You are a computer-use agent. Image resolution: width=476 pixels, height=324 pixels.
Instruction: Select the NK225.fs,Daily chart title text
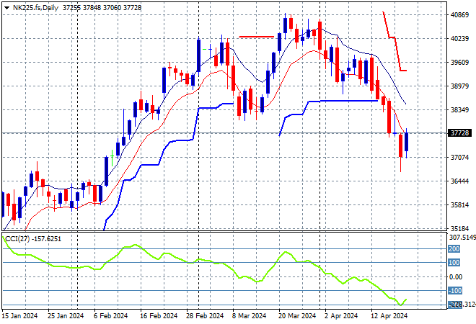coord(35,8)
